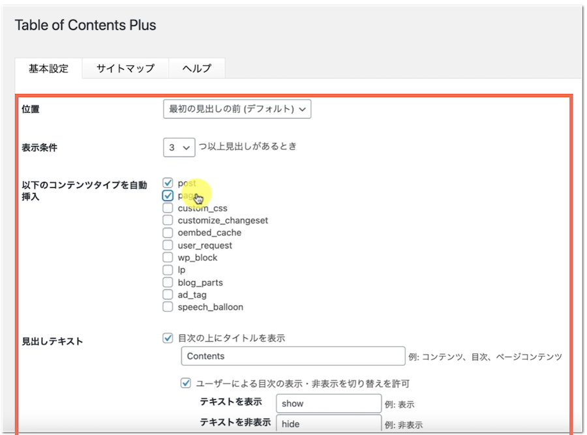Tick the oembed_cache checkbox
Screen dimensions: 587x435
[x=168, y=233]
